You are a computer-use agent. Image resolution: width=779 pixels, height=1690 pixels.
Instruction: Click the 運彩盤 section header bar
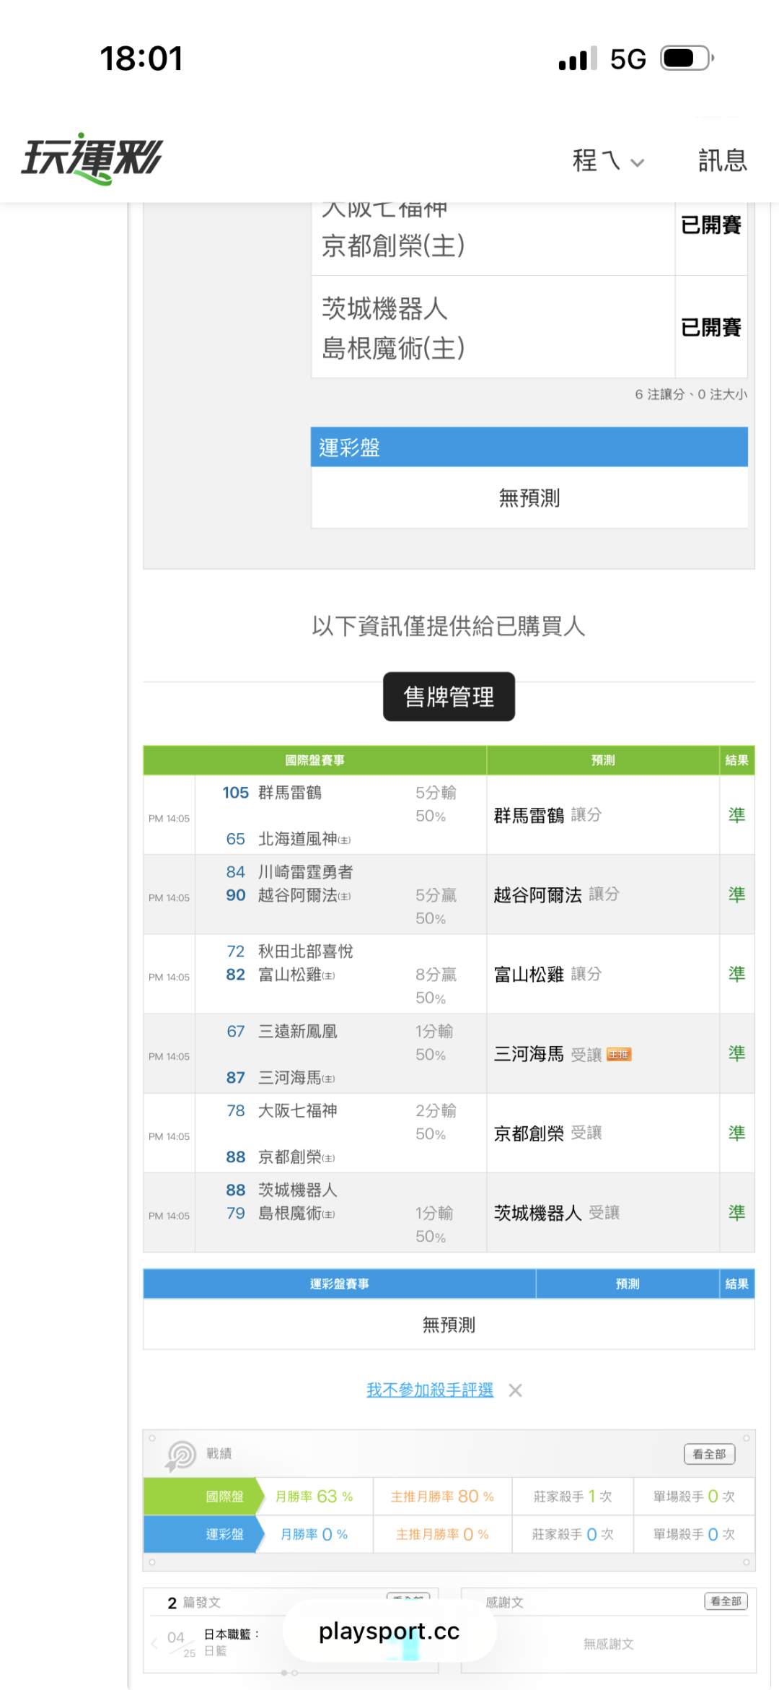coord(529,448)
